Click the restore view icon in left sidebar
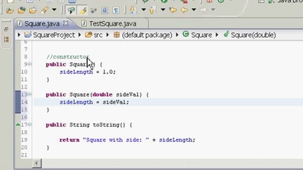The height and width of the screenshot is (170, 303). 6,29
